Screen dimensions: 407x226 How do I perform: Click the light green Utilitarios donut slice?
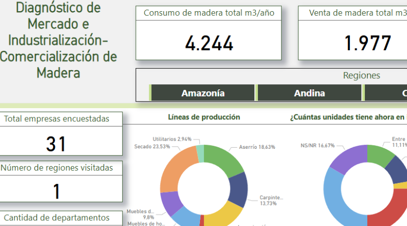coord(200,154)
